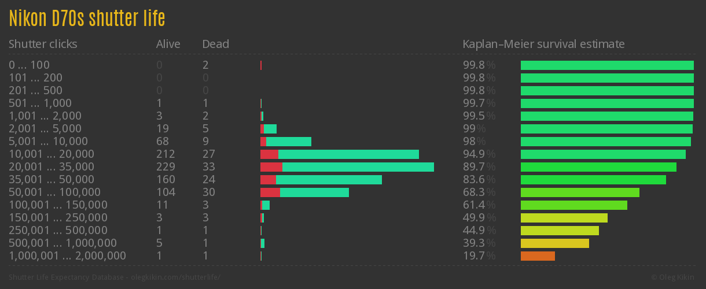Click the yellow 39.3% survival bar
This screenshot has width=706, height=289.
pyautogui.click(x=554, y=243)
